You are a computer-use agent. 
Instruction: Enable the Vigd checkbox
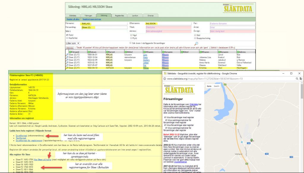[x=131, y=35]
